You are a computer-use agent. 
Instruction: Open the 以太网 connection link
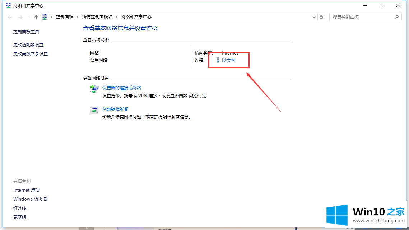coord(228,60)
